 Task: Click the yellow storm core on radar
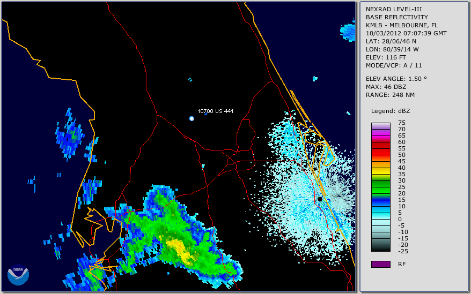[x=180, y=250]
